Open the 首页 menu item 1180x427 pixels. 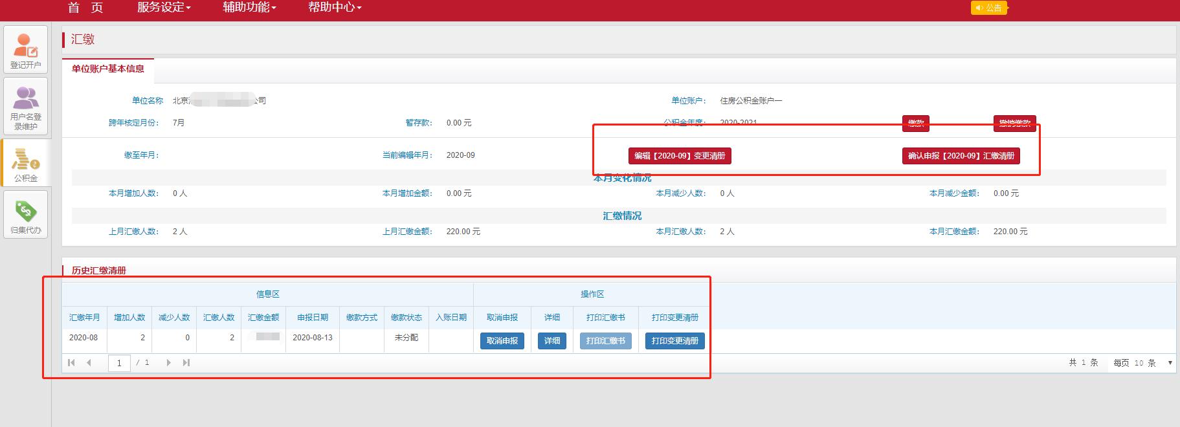(x=85, y=8)
